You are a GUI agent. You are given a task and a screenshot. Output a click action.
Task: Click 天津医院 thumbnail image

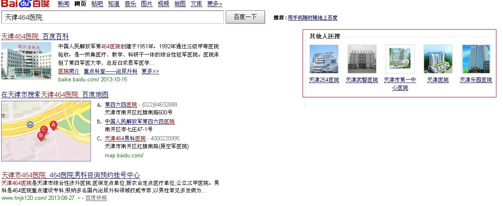[x=438, y=59]
